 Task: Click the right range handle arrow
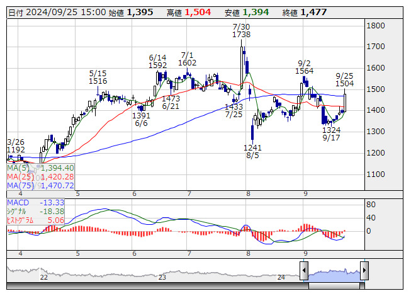tap(364, 270)
